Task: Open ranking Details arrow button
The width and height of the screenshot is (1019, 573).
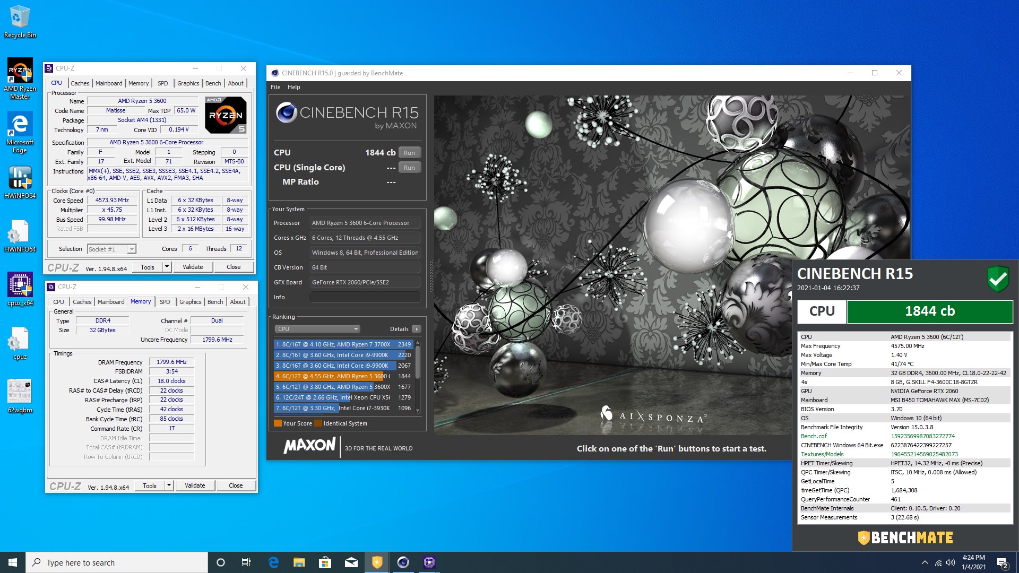Action: (417, 329)
